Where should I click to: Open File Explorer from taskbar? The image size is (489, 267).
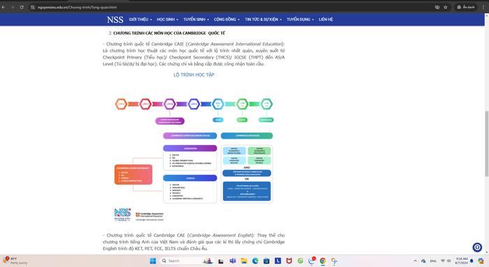[244, 261]
